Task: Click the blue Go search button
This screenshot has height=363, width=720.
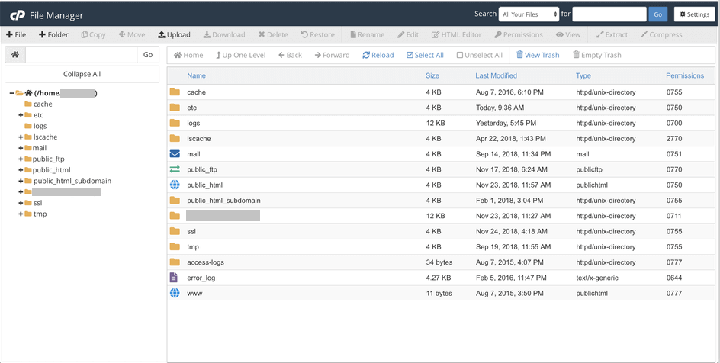Action: 658,14
